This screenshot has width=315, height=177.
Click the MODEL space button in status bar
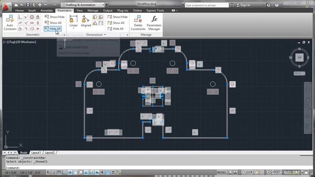click(221, 173)
